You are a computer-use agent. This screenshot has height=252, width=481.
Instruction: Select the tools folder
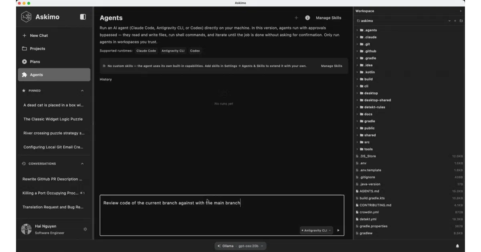[409, 149]
